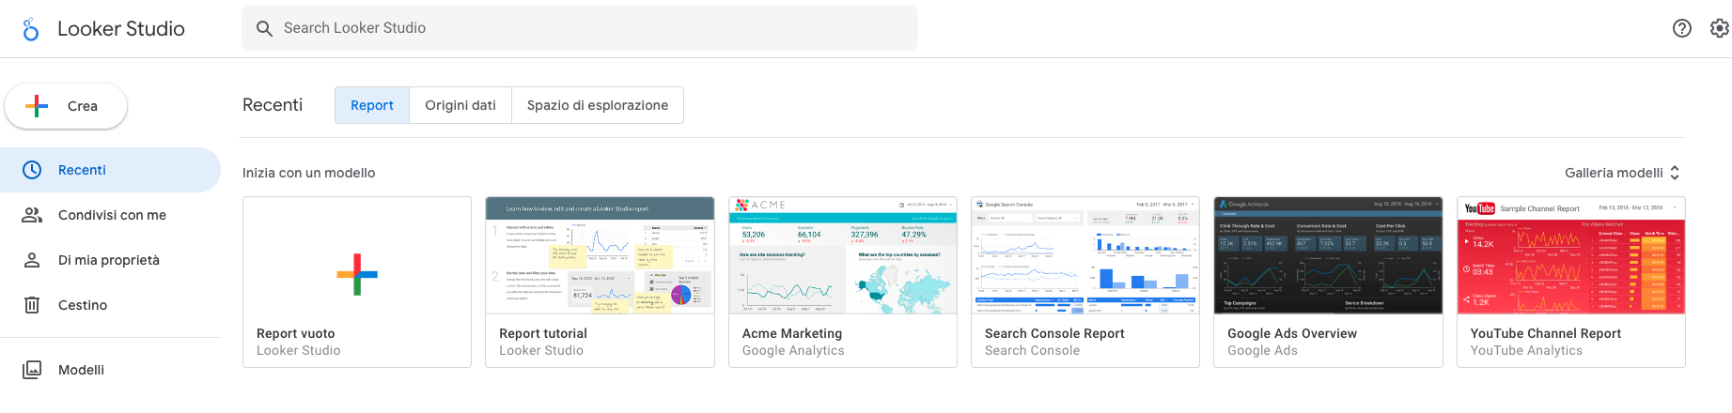Open the settings gear icon
This screenshot has height=413, width=1732.
click(x=1719, y=28)
